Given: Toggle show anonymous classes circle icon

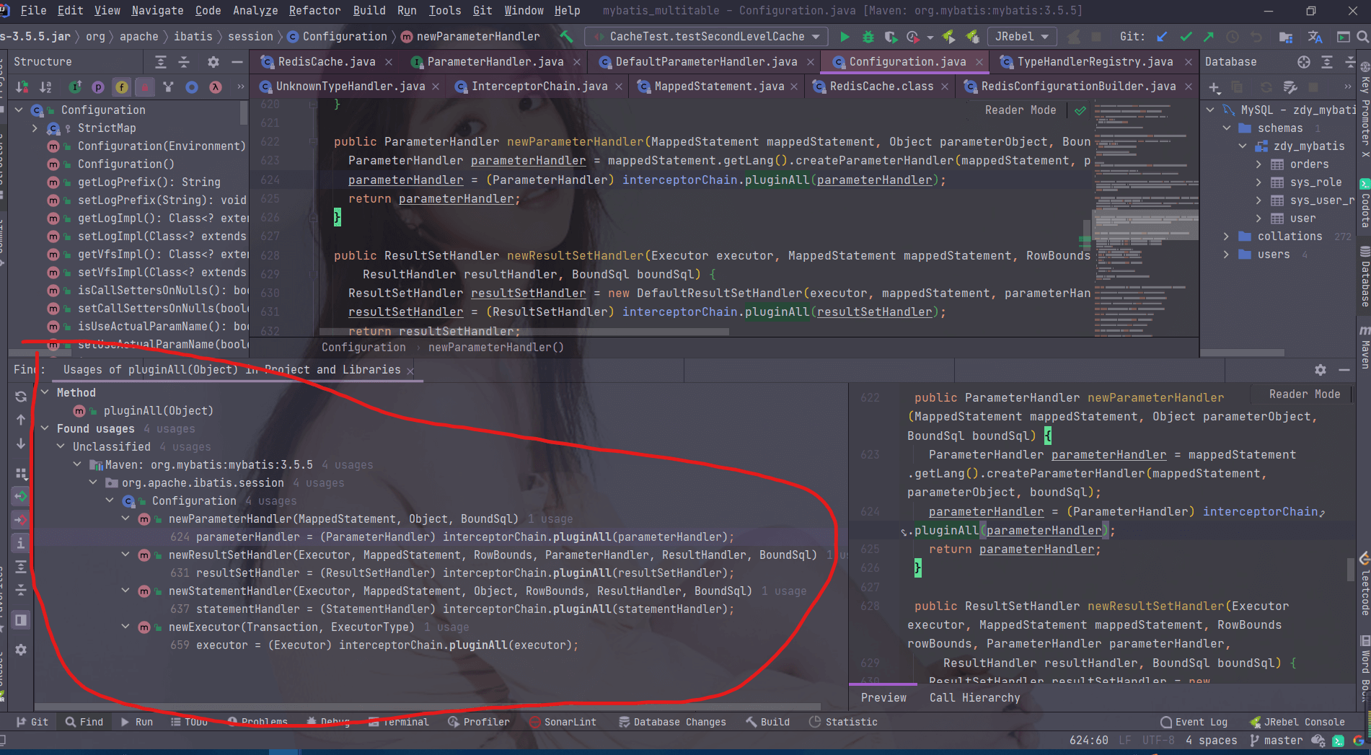Looking at the screenshot, I should click(x=192, y=87).
